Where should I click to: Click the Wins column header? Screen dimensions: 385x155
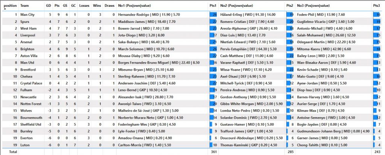coord(97,6)
